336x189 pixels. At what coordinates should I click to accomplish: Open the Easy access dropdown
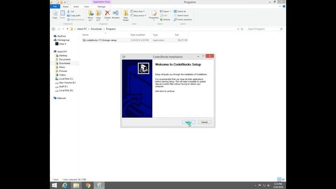click(x=139, y=15)
